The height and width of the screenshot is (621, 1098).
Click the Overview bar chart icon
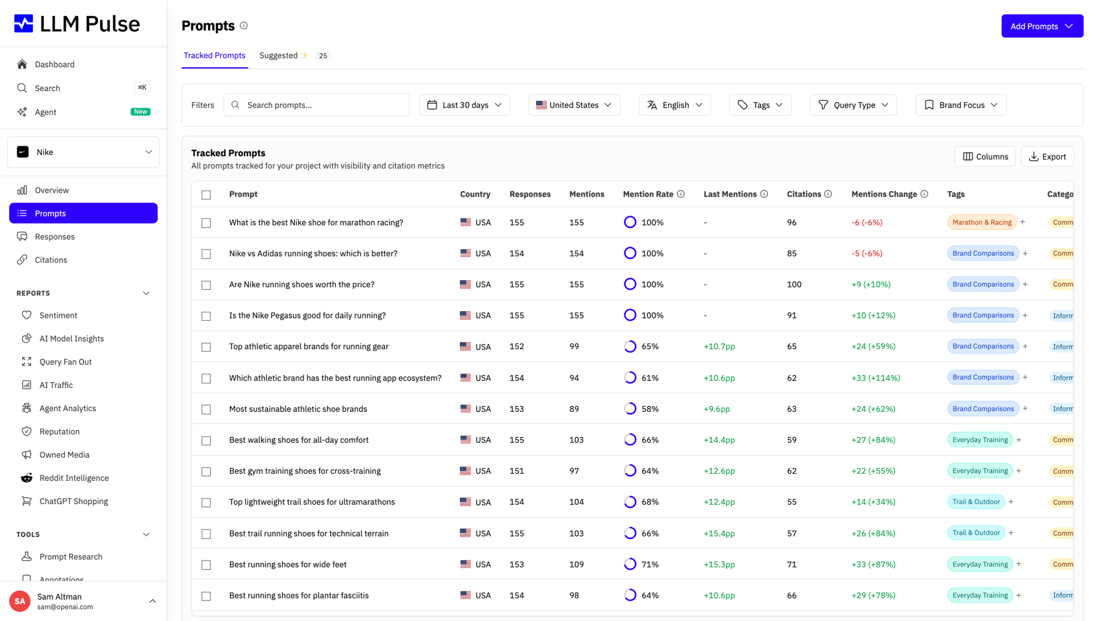coord(22,190)
